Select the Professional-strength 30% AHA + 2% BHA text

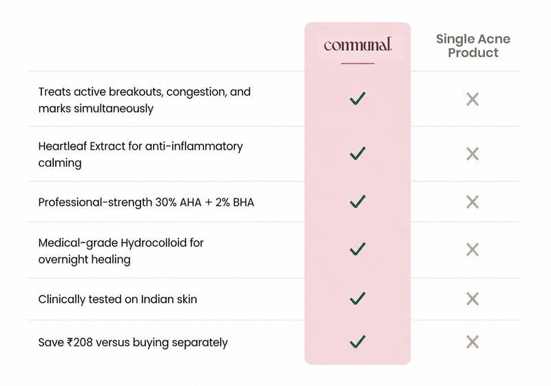click(146, 203)
